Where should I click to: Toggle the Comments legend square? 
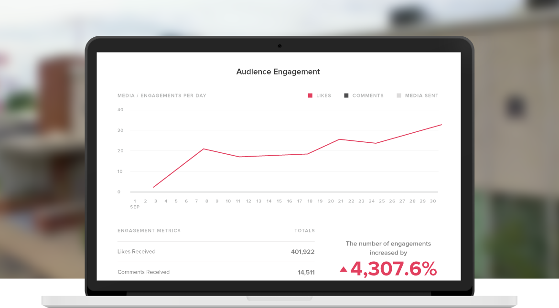[x=346, y=96]
